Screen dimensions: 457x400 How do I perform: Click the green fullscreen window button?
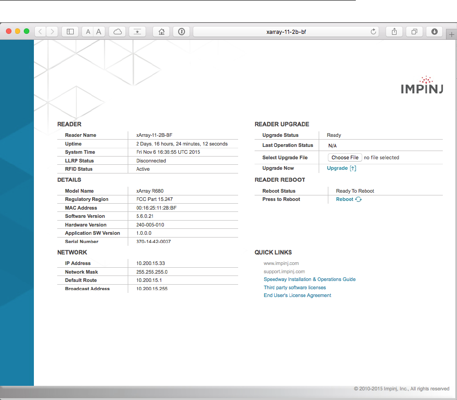(x=27, y=31)
